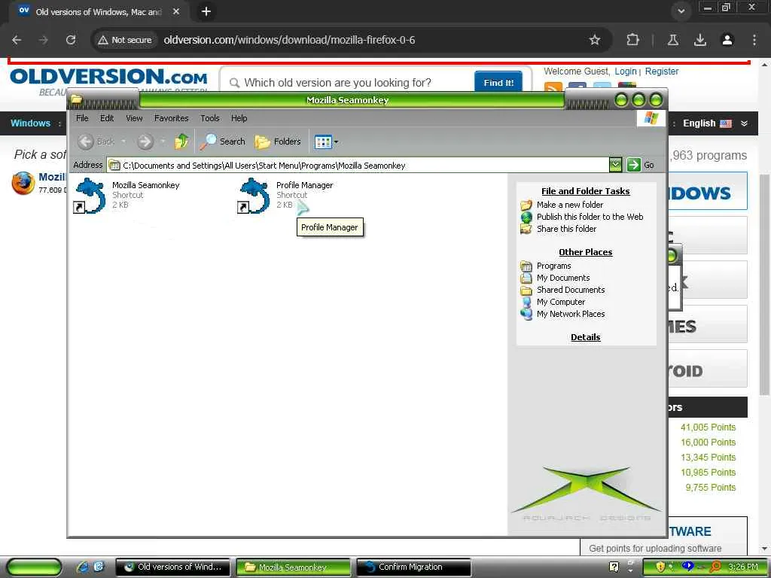Open the Profile Manager shortcut icon
The image size is (771, 578).
point(254,195)
